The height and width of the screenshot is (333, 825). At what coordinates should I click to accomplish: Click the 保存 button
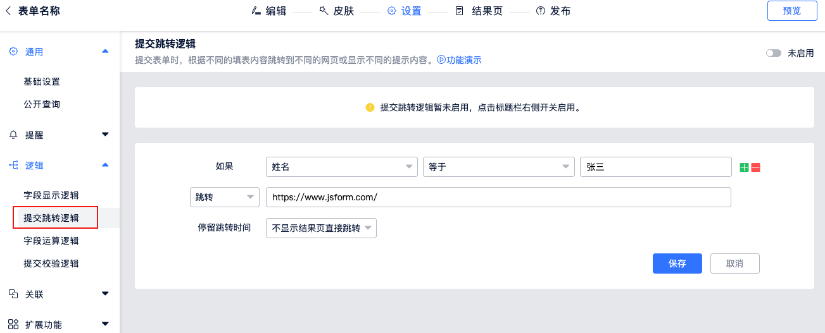point(677,263)
